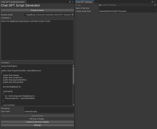Click the 'Answer Asset' label
This screenshot has width=157, height=129.
click(7, 15)
